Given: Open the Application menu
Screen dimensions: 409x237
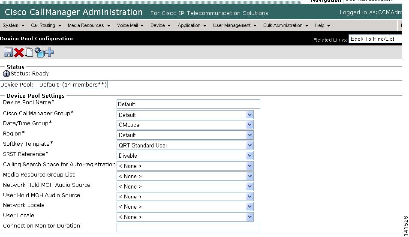Looking at the screenshot, I should tap(192, 26).
